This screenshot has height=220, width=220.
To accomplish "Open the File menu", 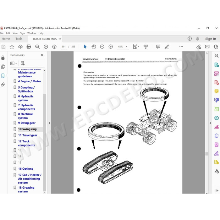I will (2, 33).
